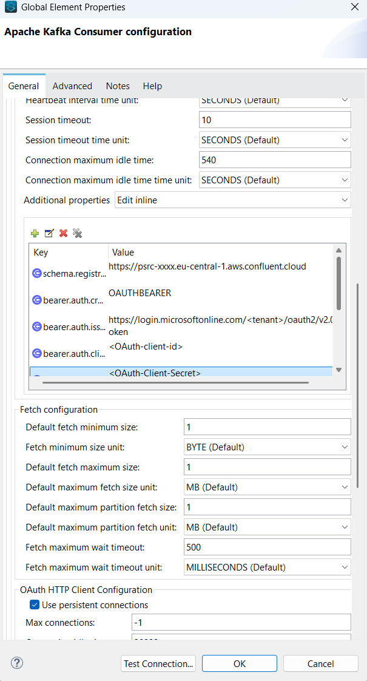This screenshot has height=681, width=367.
Task: Close the Global Element Properties dialog
Action: (354, 7)
